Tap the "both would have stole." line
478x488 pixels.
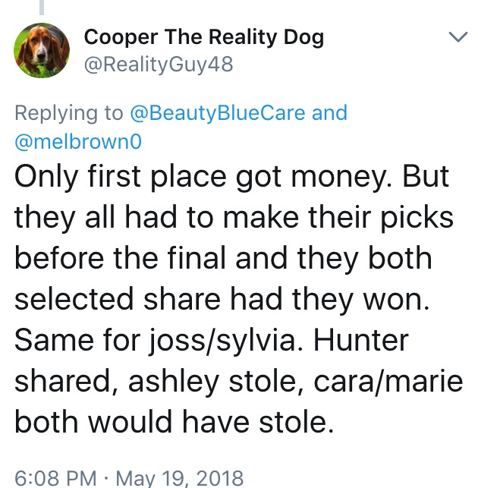[175, 422]
